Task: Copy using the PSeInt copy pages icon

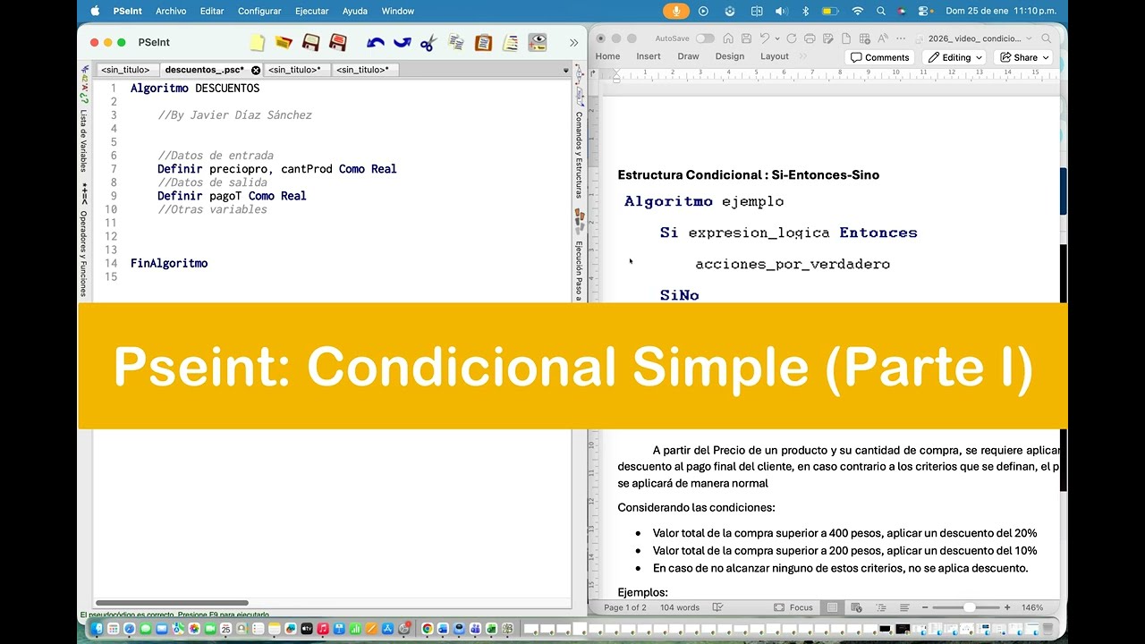Action: pyautogui.click(x=456, y=42)
